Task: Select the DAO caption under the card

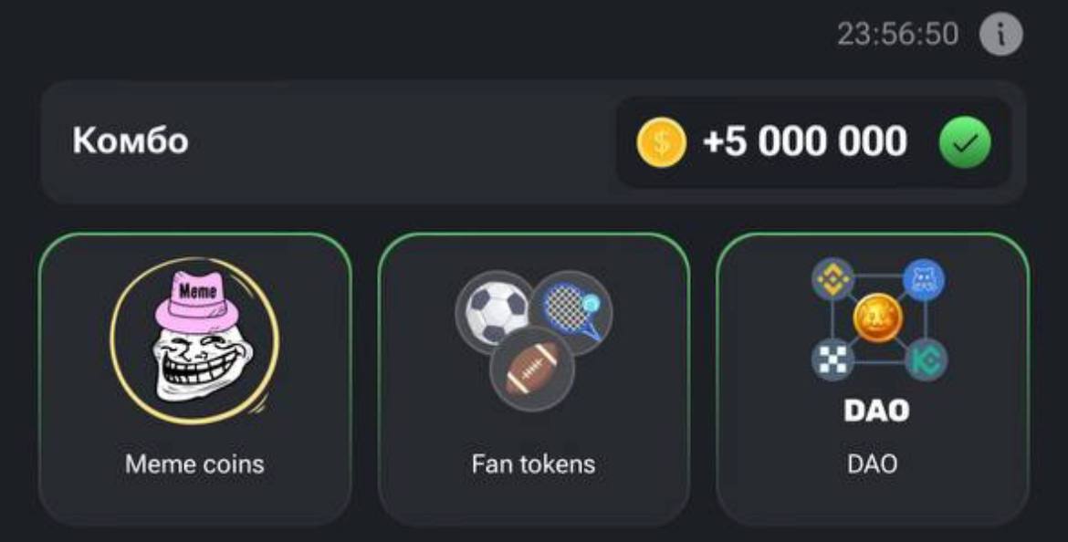Action: click(x=872, y=464)
